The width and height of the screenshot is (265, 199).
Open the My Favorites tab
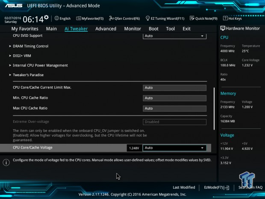[x=25, y=29]
